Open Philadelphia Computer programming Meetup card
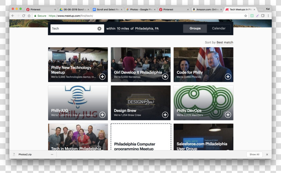The width and height of the screenshot is (281, 173). (x=141, y=137)
